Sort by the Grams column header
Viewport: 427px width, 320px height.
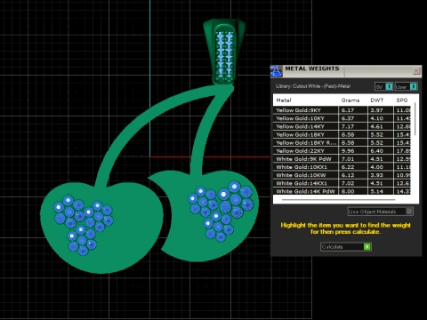tap(350, 100)
